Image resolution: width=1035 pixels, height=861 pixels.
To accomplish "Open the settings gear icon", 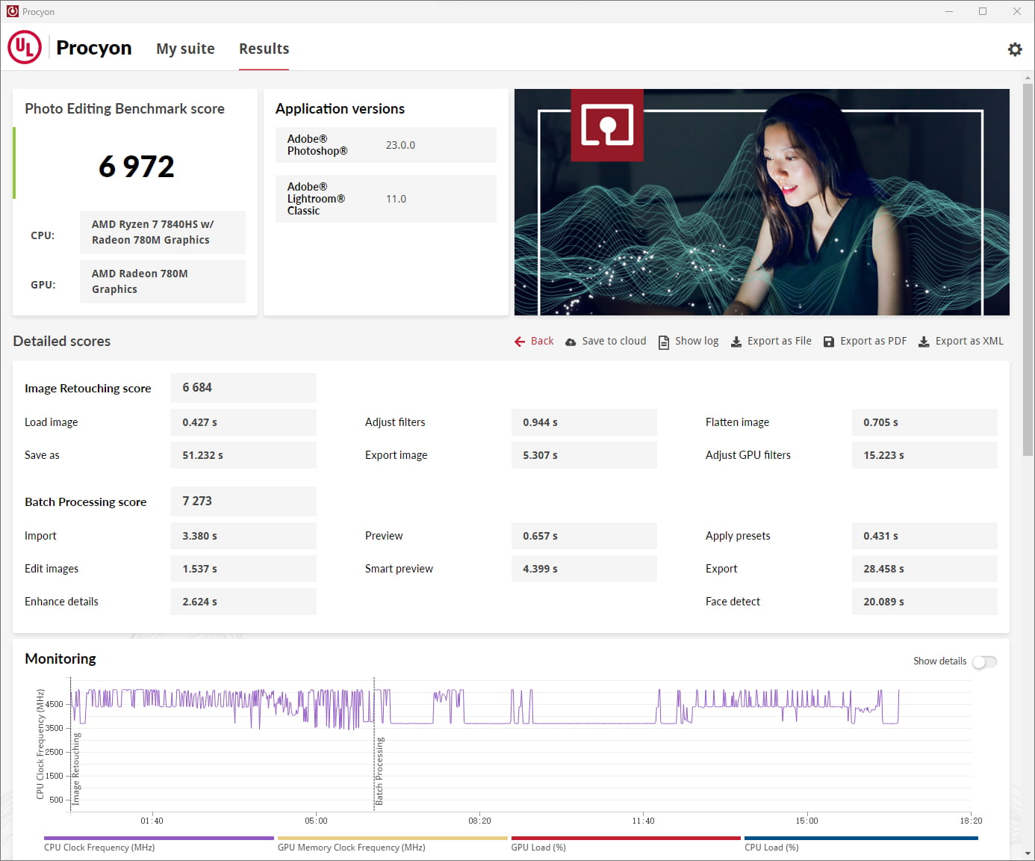I will point(1015,49).
